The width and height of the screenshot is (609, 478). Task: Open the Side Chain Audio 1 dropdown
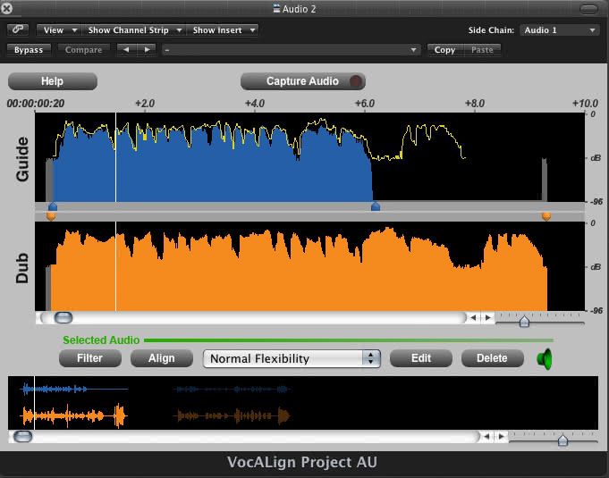point(559,29)
